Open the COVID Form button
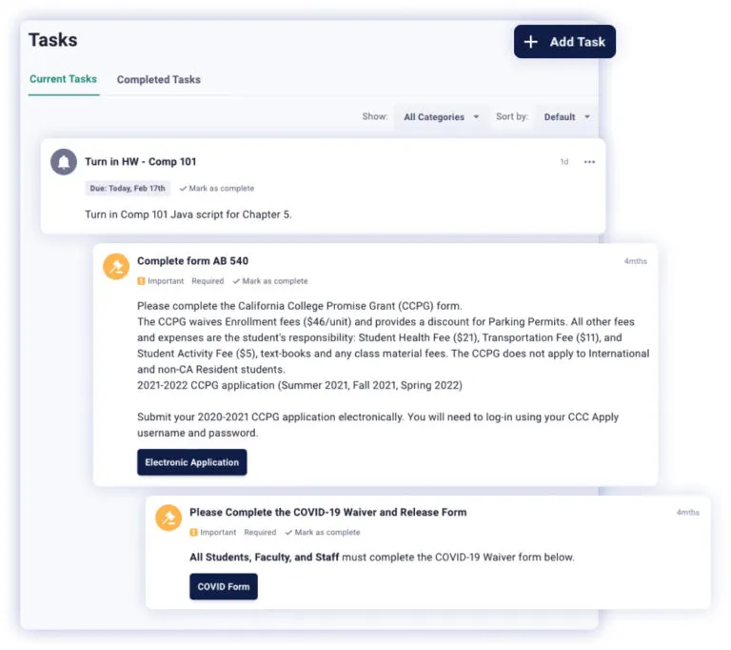Image resolution: width=731 pixels, height=650 pixels. coord(224,586)
